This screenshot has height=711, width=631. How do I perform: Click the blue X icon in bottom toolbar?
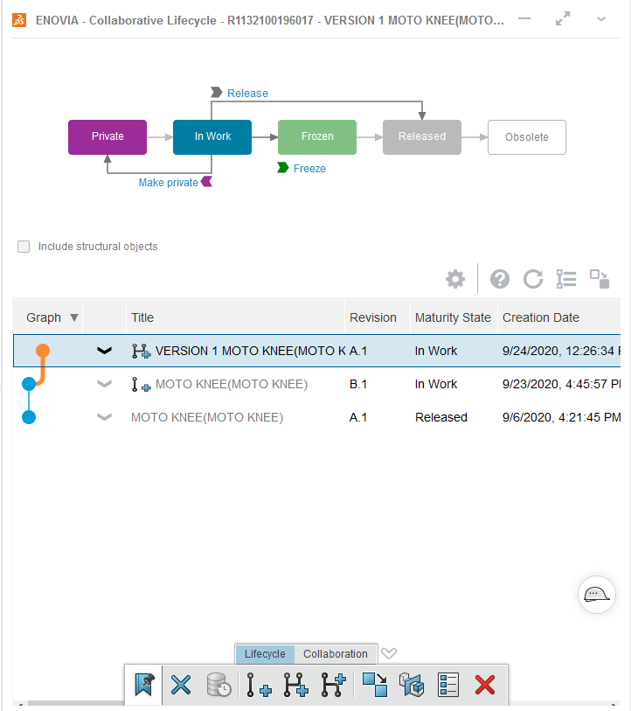[181, 685]
